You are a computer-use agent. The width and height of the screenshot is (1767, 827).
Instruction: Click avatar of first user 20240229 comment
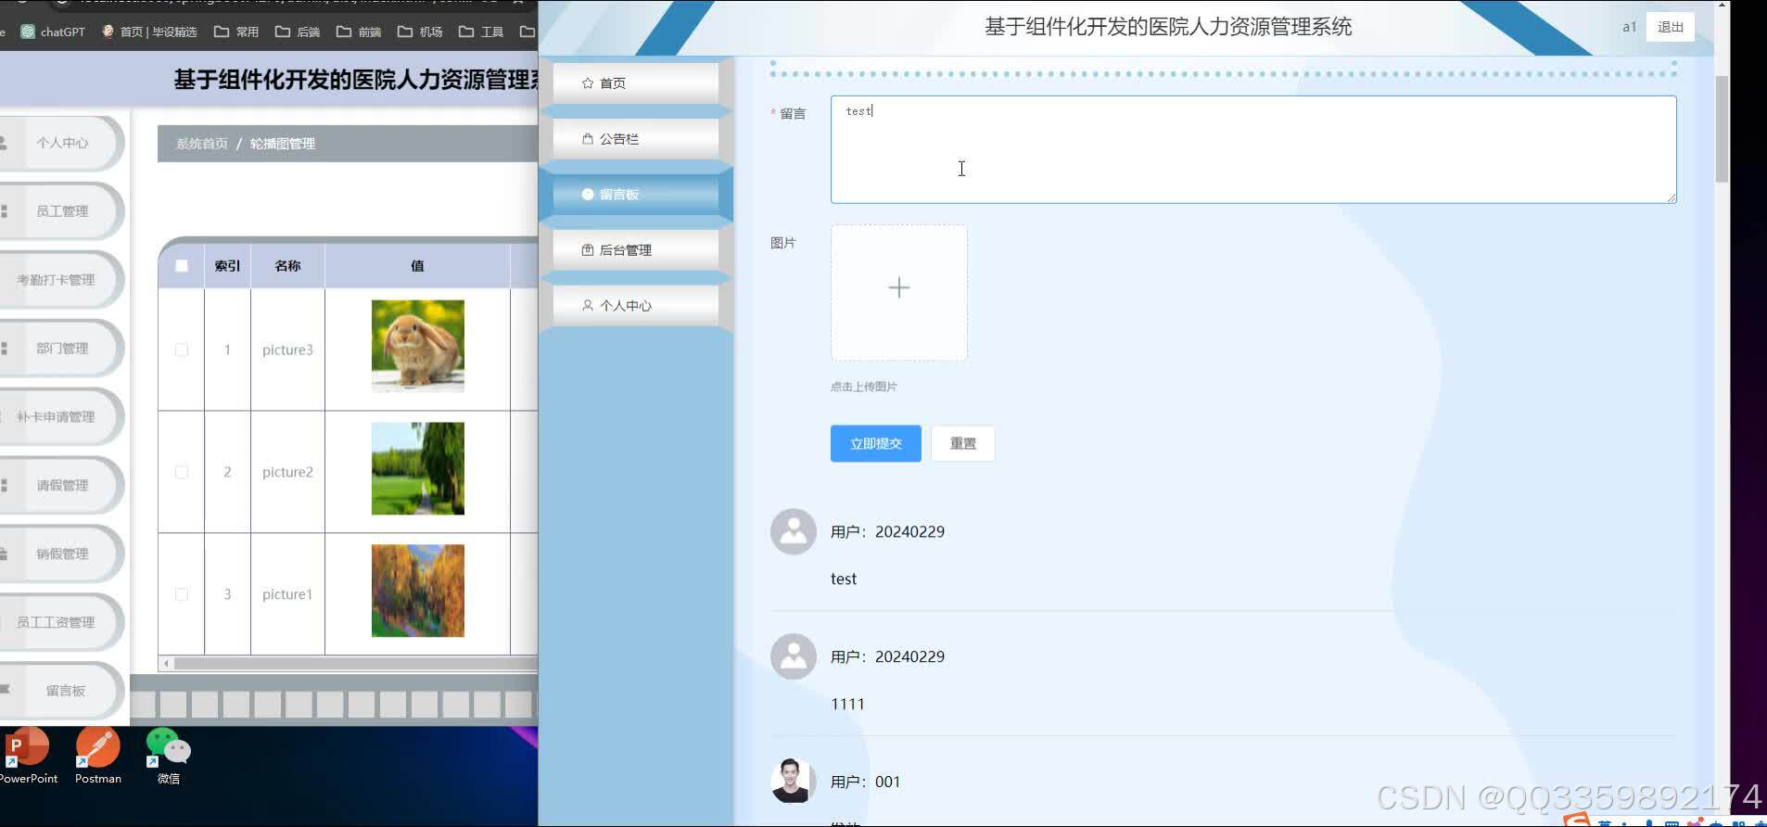(x=794, y=531)
